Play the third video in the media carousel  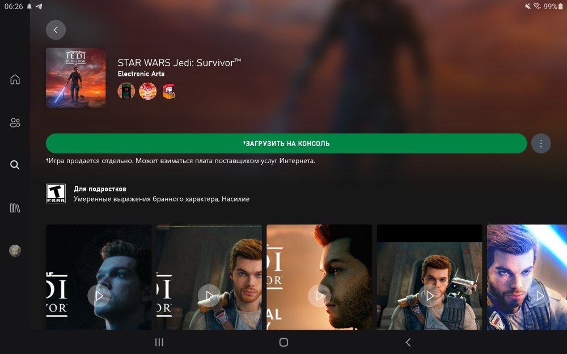click(319, 295)
